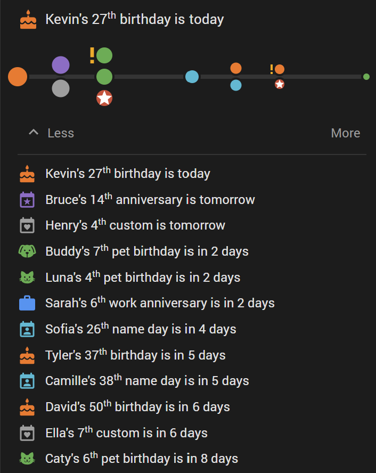Click Caty's green cat icon
376x473 pixels.
27,459
